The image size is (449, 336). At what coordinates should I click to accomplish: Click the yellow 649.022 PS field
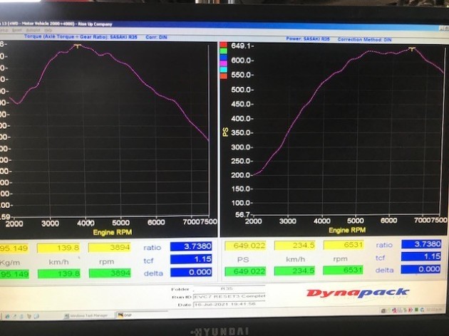coord(245,246)
